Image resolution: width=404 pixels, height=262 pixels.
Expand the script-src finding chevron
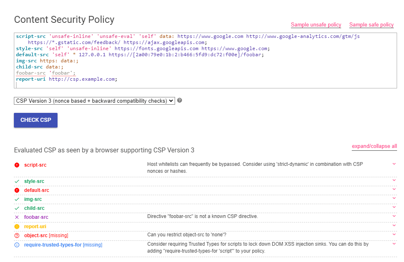(x=394, y=164)
